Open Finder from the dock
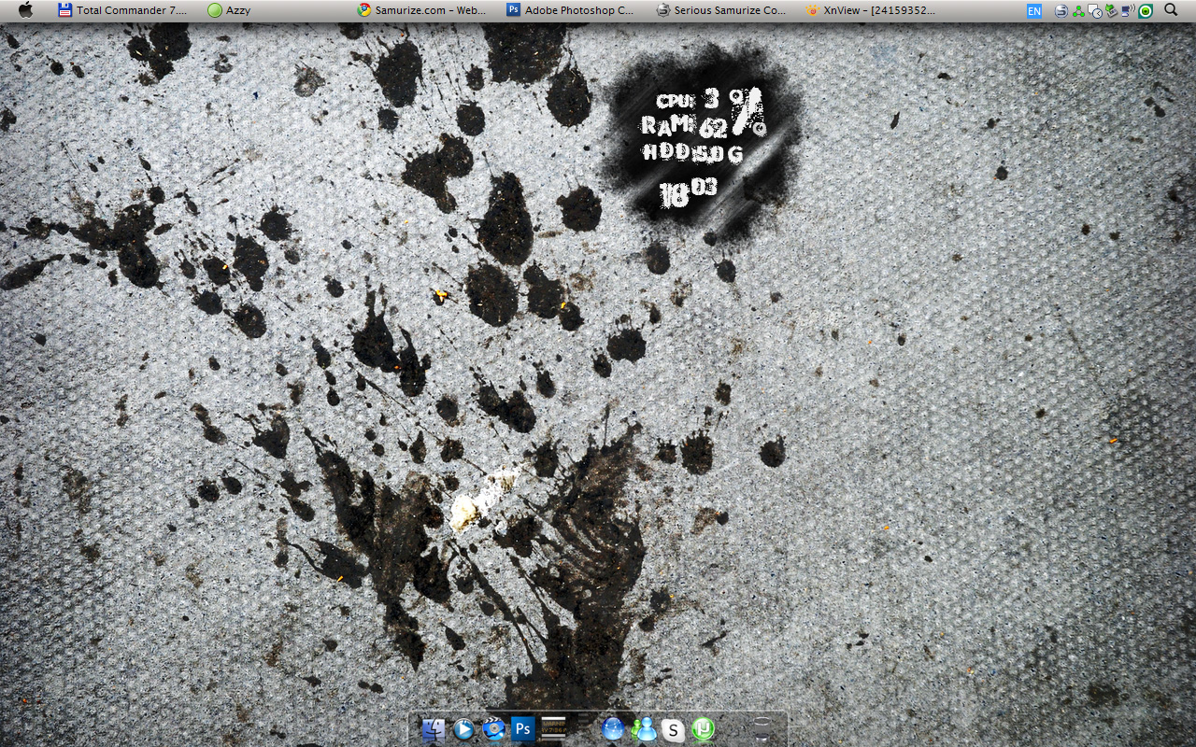The height and width of the screenshot is (747, 1196). 434,729
